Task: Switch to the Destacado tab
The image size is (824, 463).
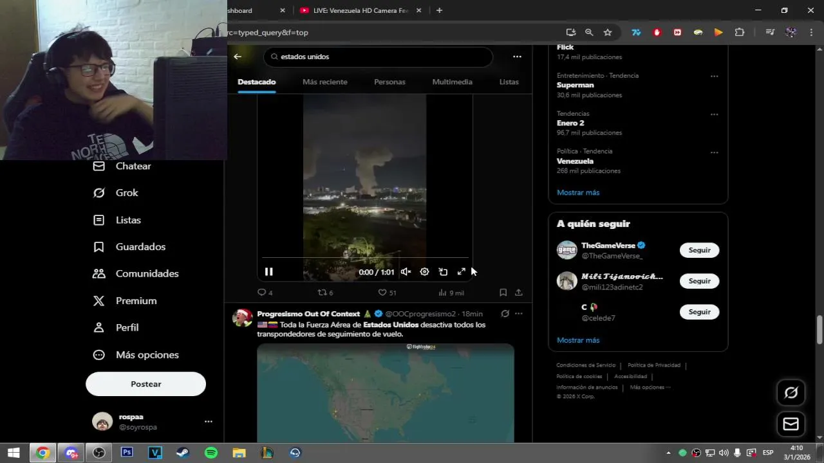Action: (256, 82)
